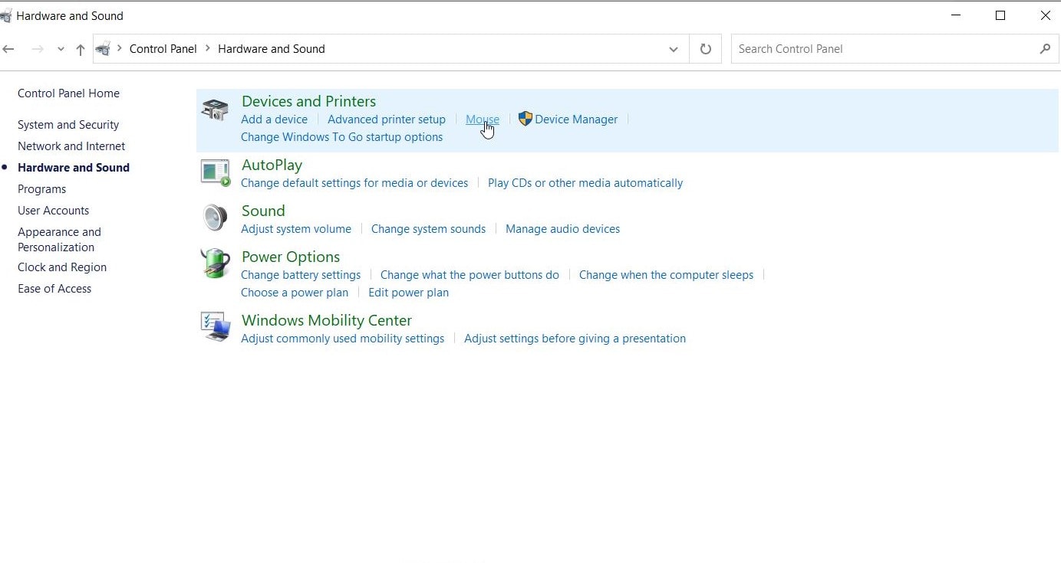Refresh the Control Panel view
1061x563 pixels.
point(706,49)
